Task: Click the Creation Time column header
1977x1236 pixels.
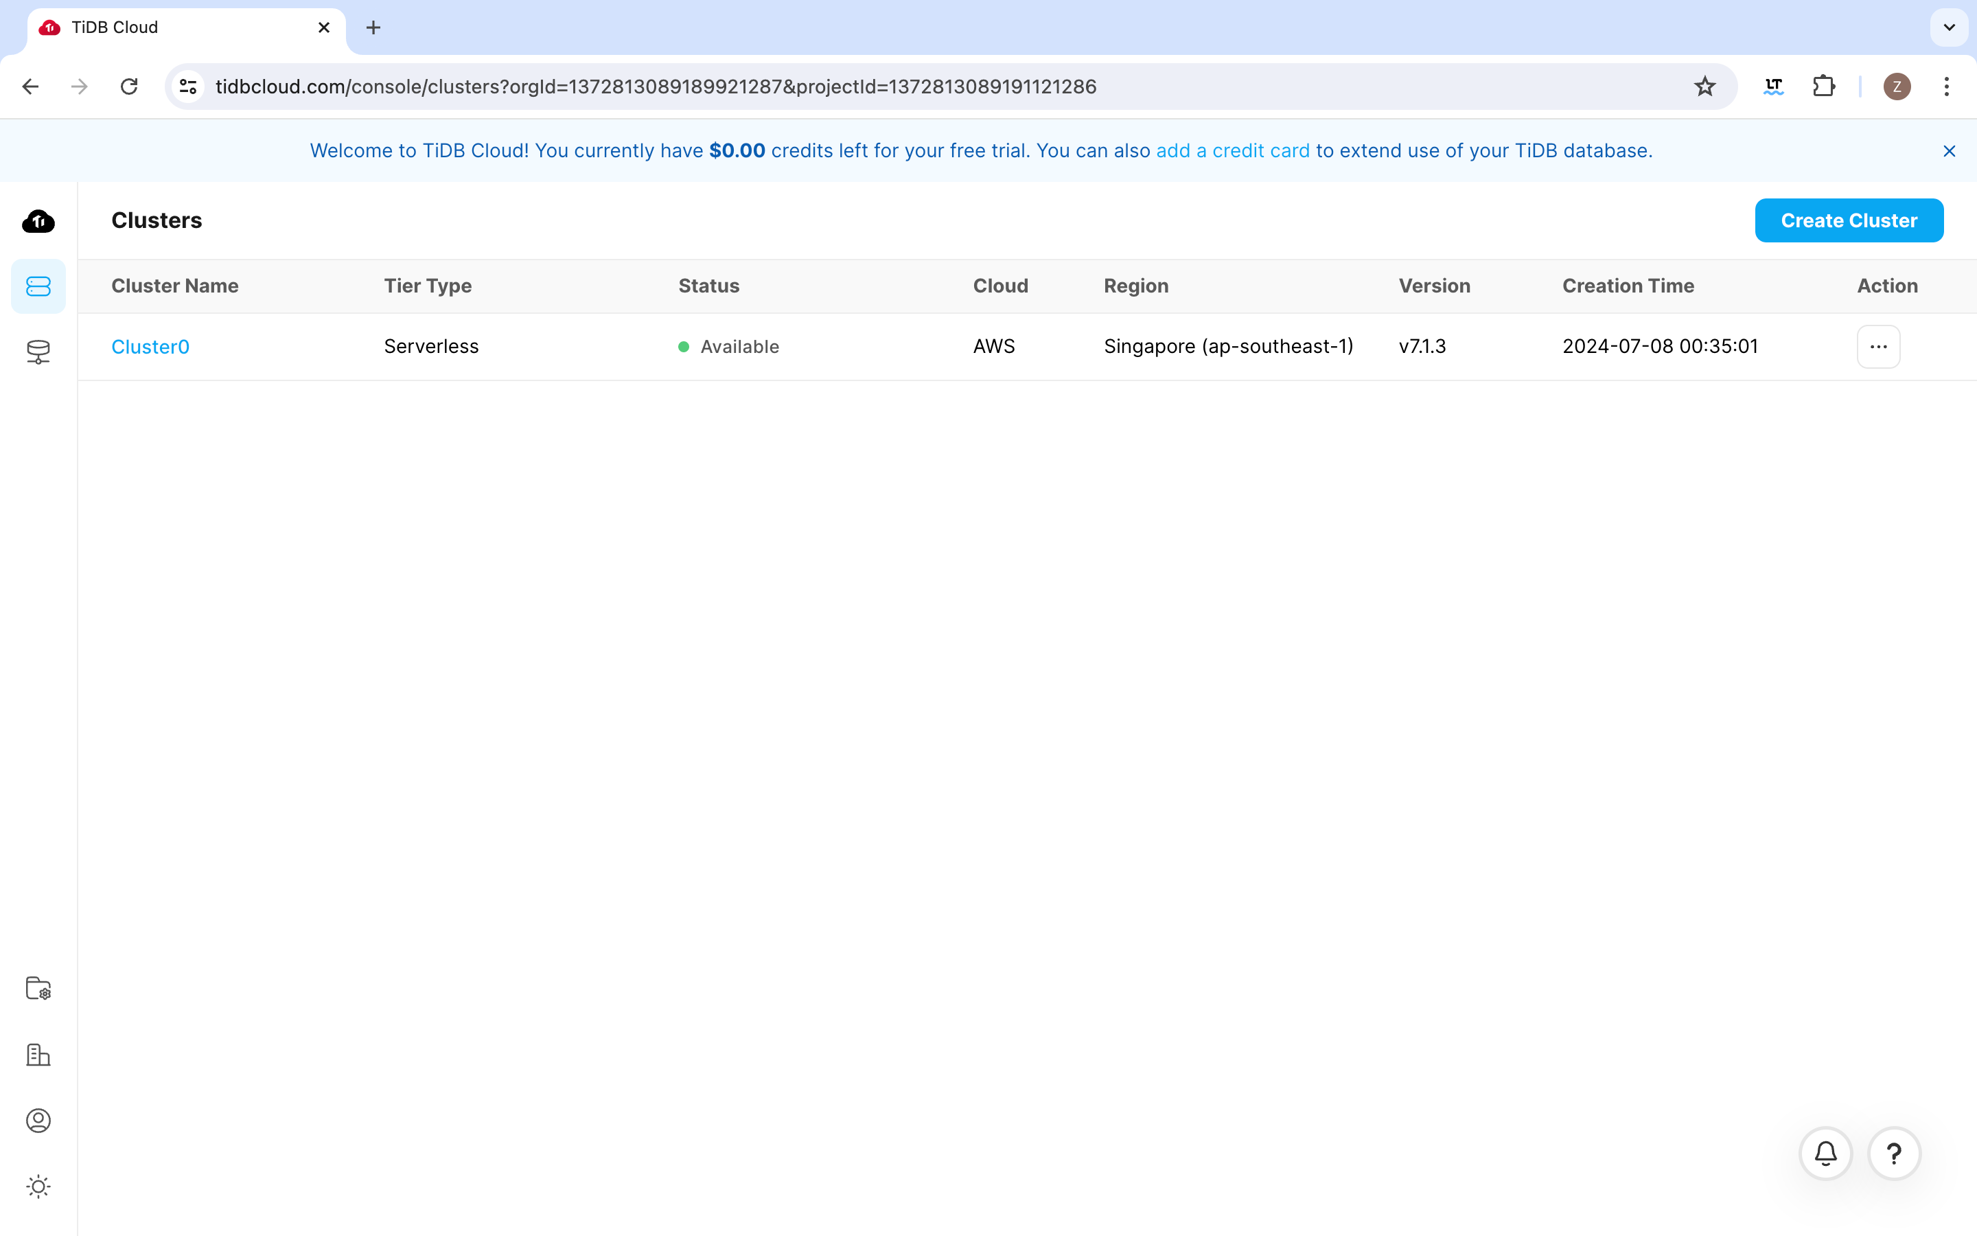Action: point(1628,286)
